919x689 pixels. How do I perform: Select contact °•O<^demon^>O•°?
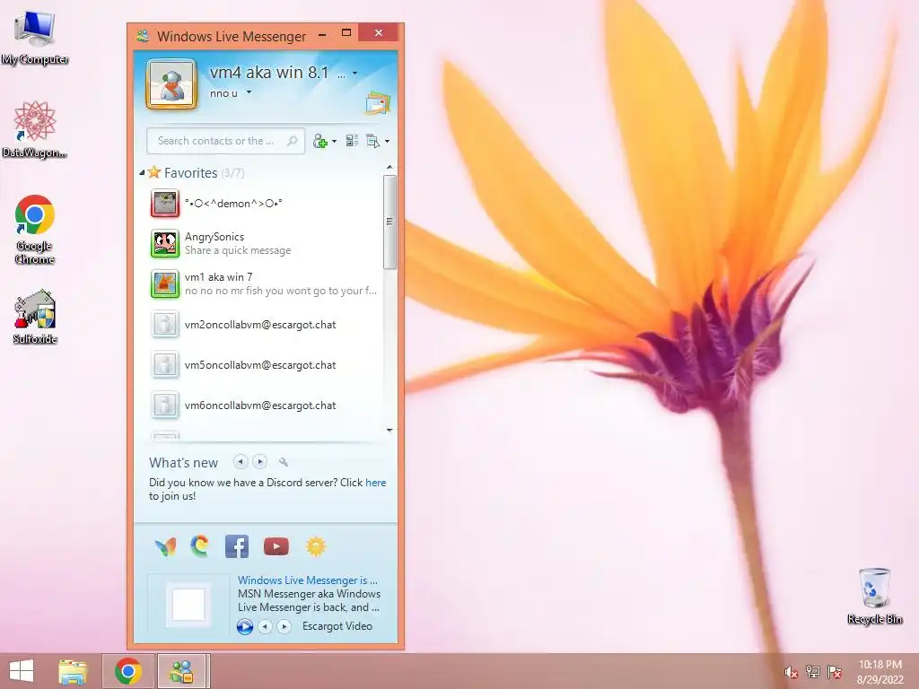point(265,204)
